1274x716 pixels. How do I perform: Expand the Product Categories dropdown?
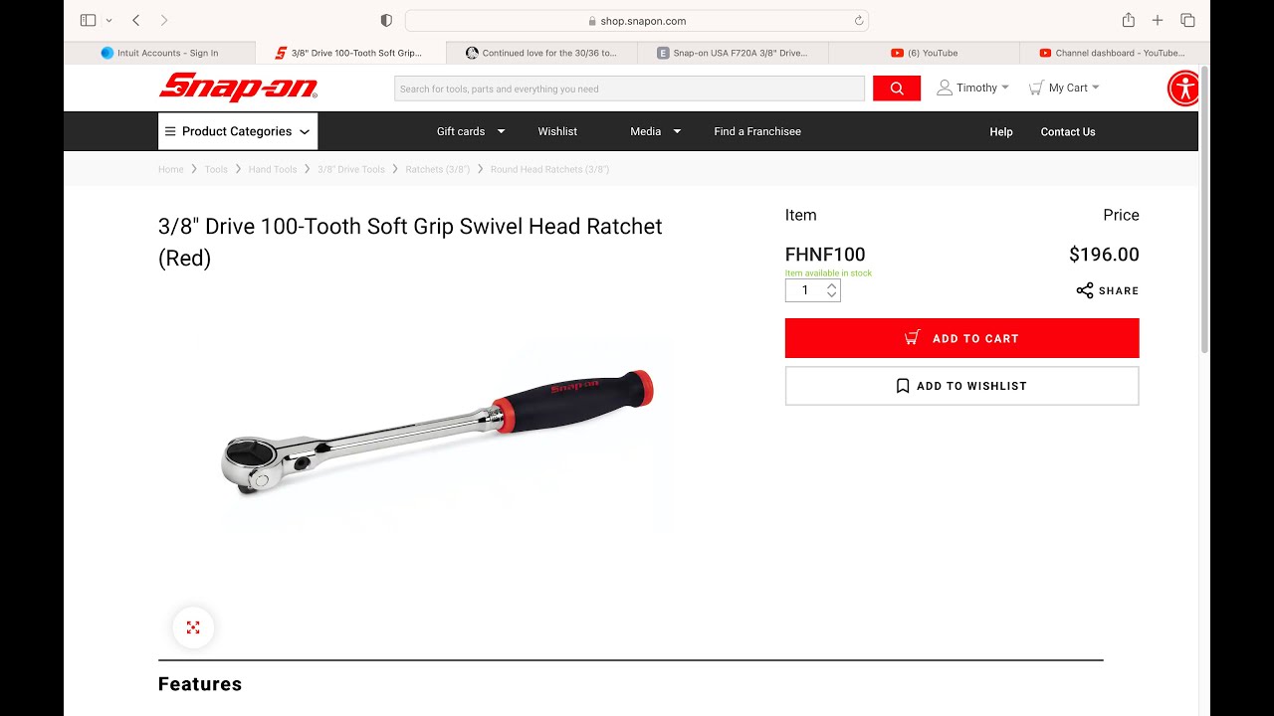[x=238, y=131]
